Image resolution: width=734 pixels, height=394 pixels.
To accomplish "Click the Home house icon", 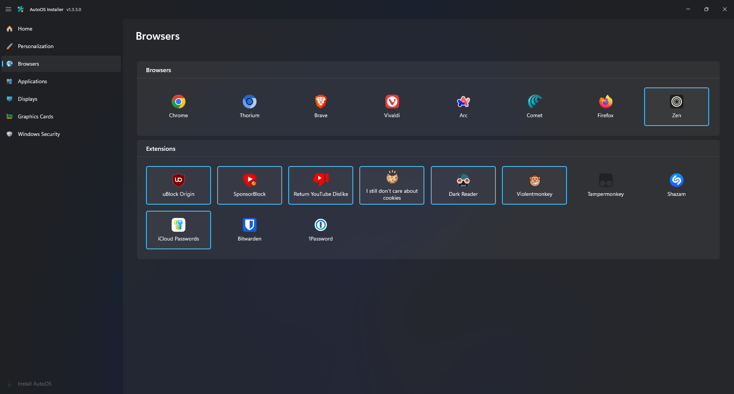I will click(x=10, y=29).
